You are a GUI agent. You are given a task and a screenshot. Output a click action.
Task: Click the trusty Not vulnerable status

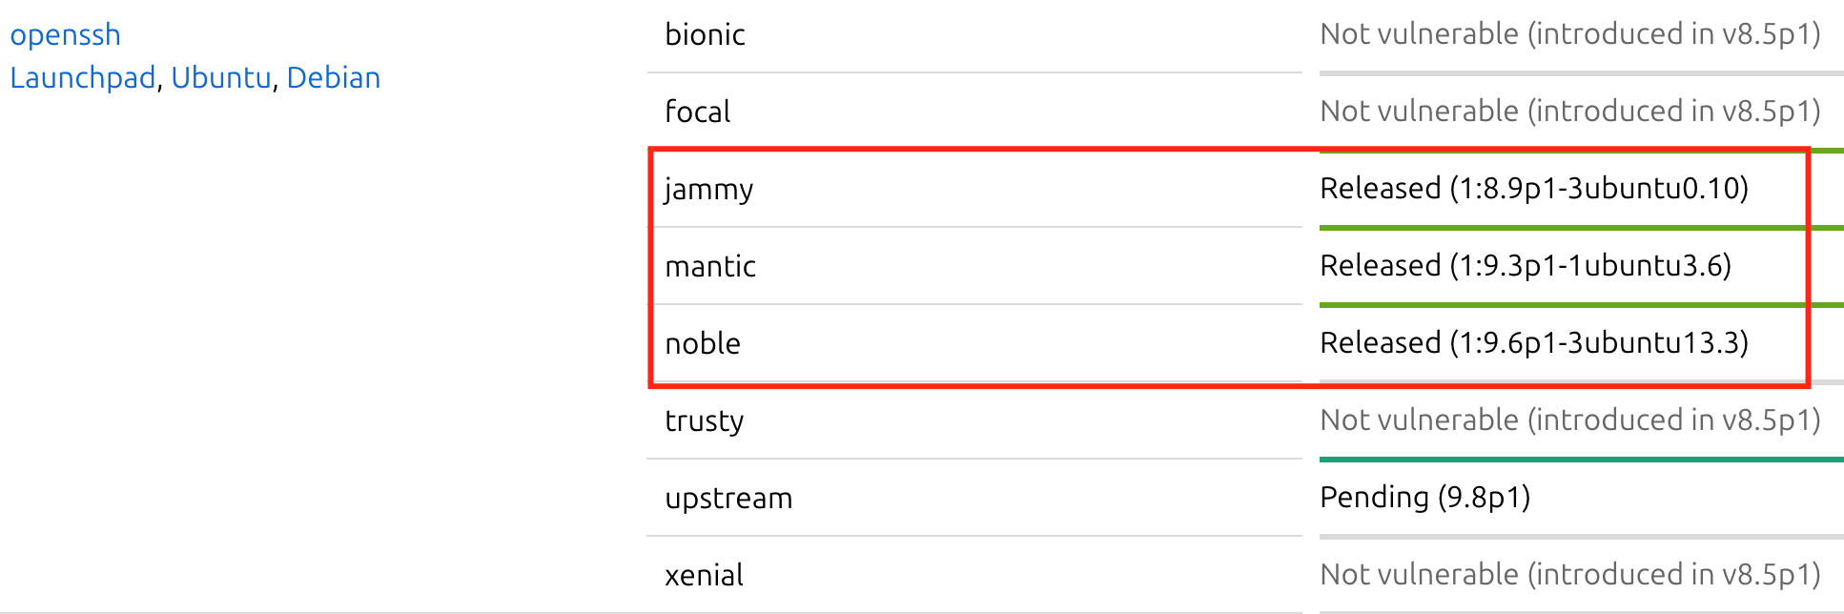coord(1569,420)
